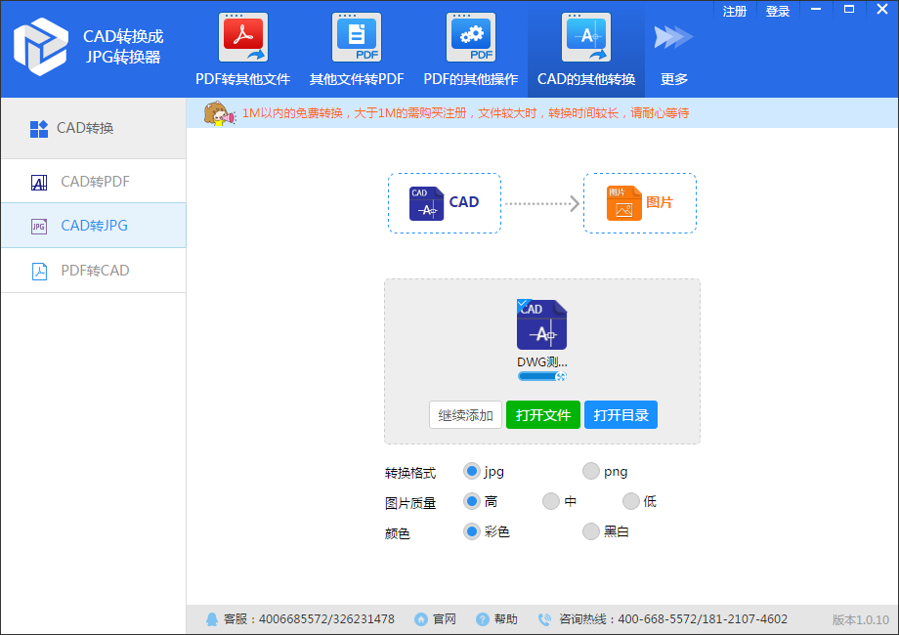Open the CAD转PDF sidebar item
This screenshot has width=899, height=635.
click(94, 182)
